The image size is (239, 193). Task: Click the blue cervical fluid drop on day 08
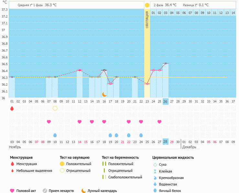coord(55,135)
